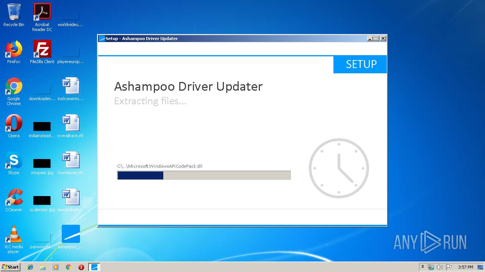Launch Firefox from the desktop
485x272 pixels.
(x=14, y=52)
